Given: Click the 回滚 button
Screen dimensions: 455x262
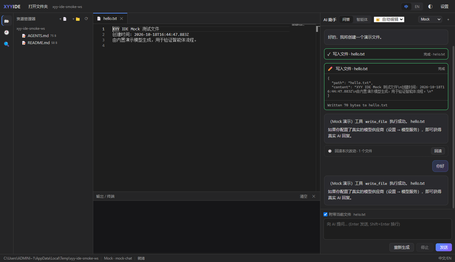Looking at the screenshot, I should click(438, 151).
